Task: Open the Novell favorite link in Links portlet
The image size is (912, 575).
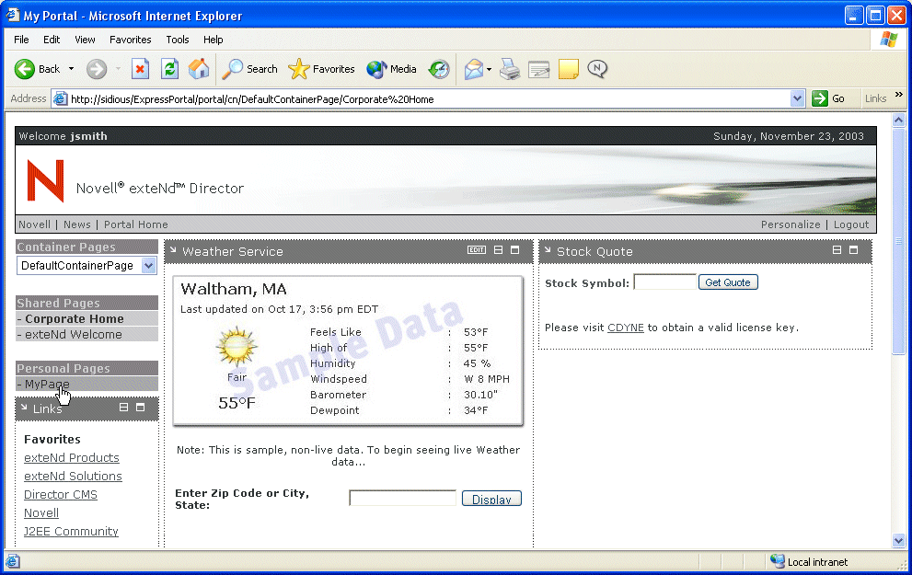Action: 41,512
